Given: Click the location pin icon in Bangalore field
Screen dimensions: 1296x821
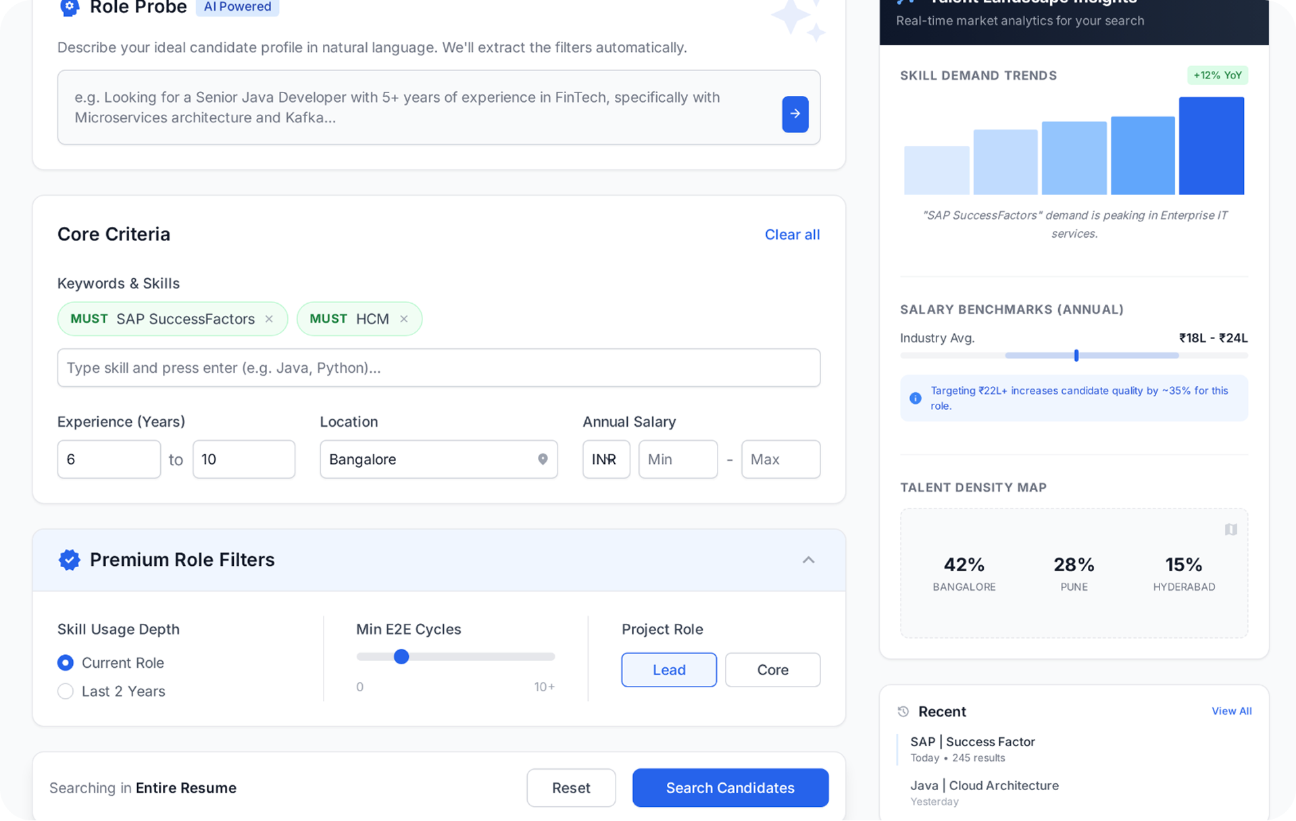Looking at the screenshot, I should [x=543, y=459].
